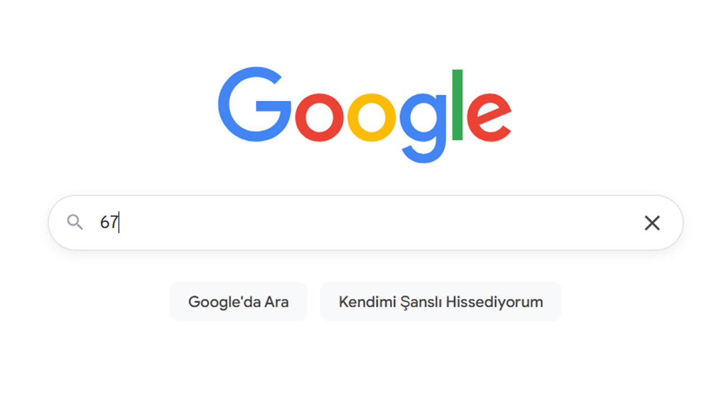Clear the search box with the X icon

[652, 223]
